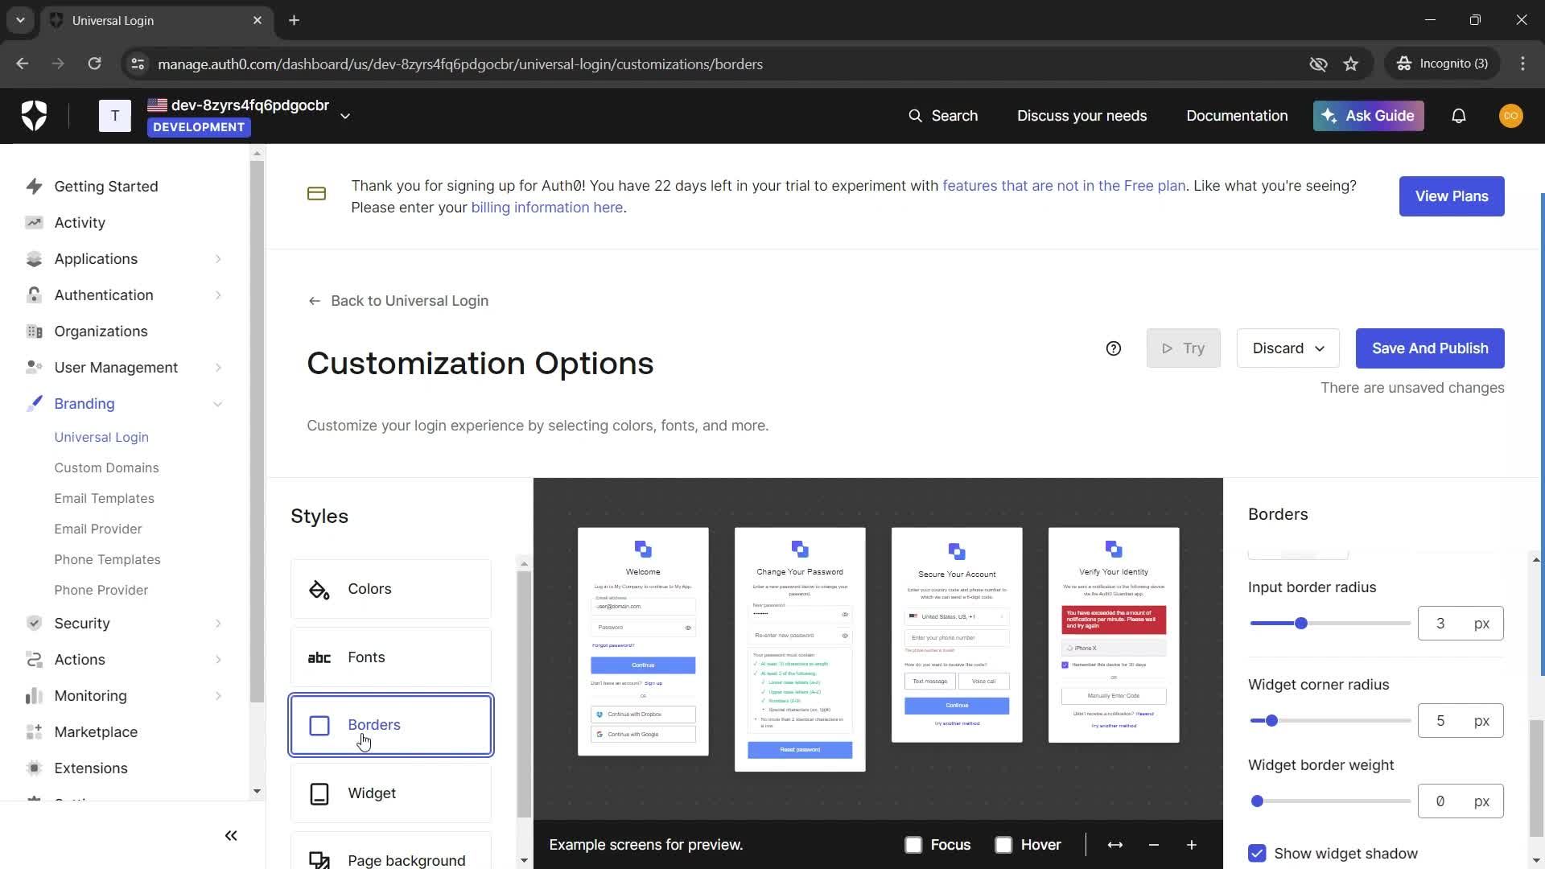Click the Branding pen icon
The height and width of the screenshot is (869, 1545).
[x=34, y=404]
